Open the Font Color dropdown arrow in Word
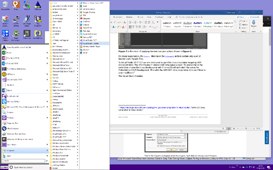The width and height of the screenshot is (273, 170). pyautogui.click(x=125, y=27)
